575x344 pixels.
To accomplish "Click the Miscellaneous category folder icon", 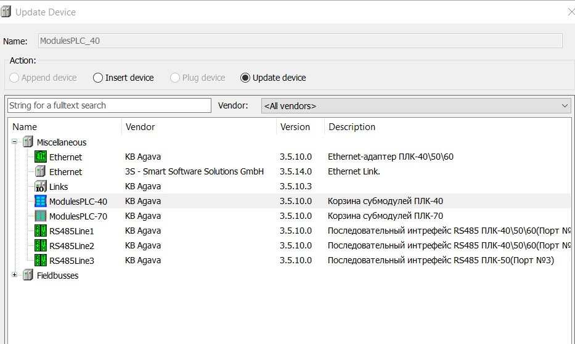I will tap(28, 142).
